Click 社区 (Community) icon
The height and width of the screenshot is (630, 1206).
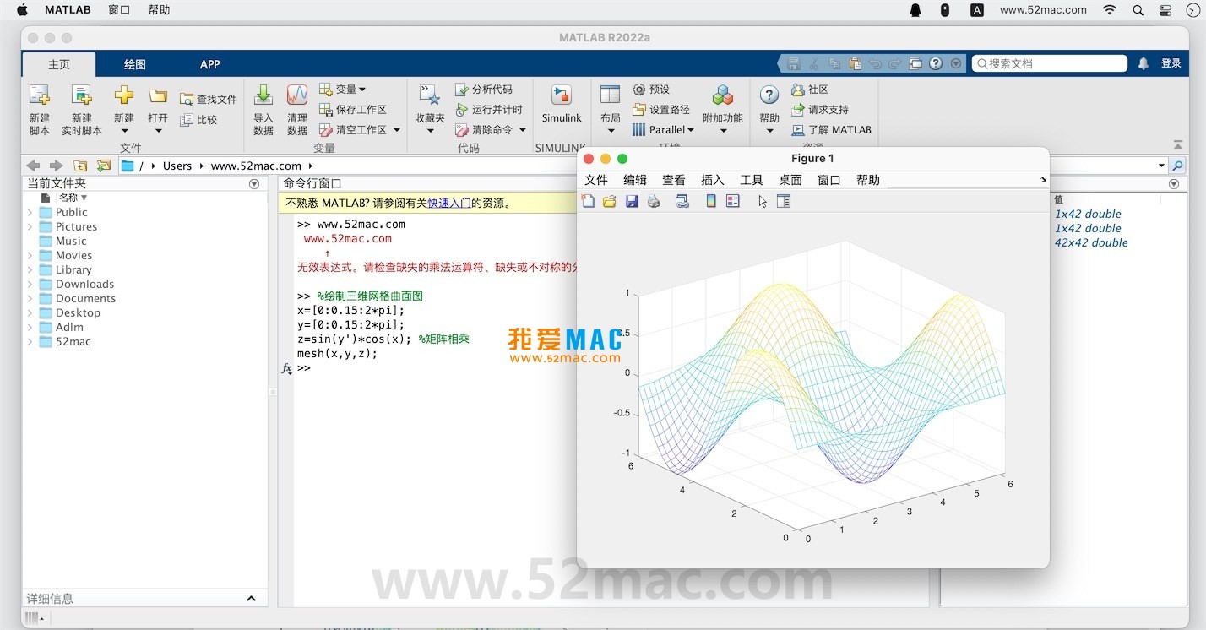pos(798,90)
